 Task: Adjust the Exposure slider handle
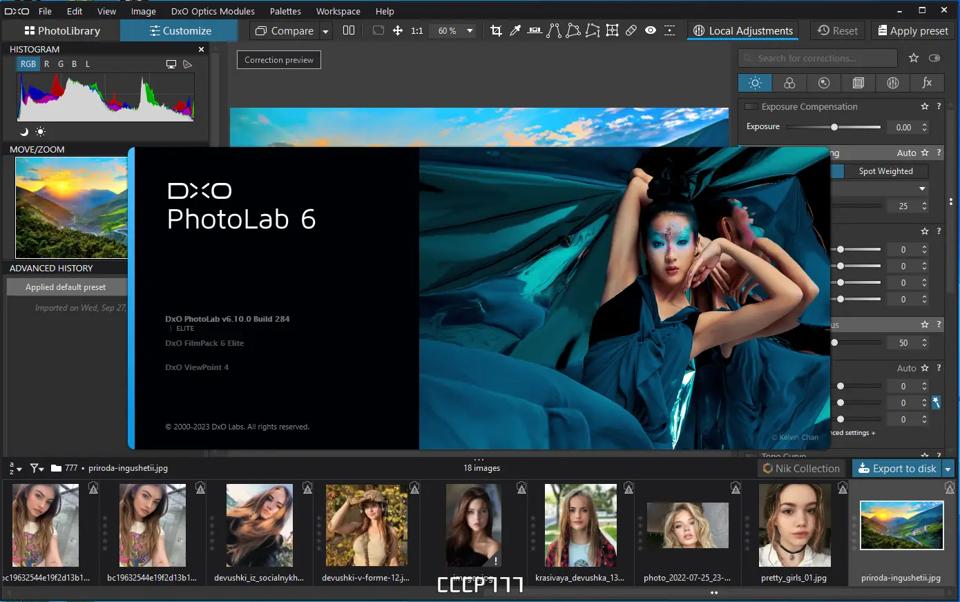tap(834, 127)
